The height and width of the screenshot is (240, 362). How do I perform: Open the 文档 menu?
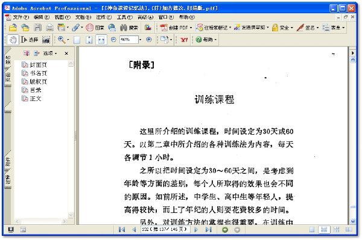tap(83, 17)
